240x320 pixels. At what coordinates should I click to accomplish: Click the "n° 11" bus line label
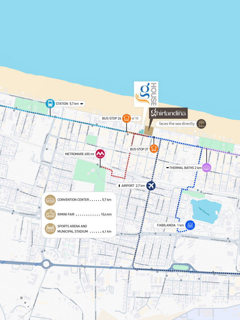coord(135,118)
